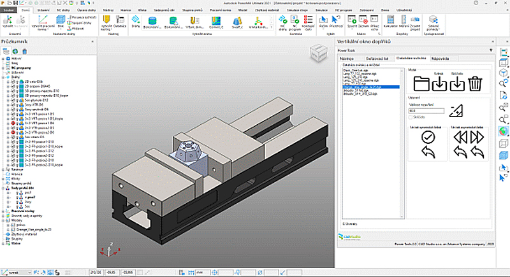Image resolution: width=510 pixels, height=277 pixels.
Task: Click the Dráhy icon in the ribbon
Action: 136,22
